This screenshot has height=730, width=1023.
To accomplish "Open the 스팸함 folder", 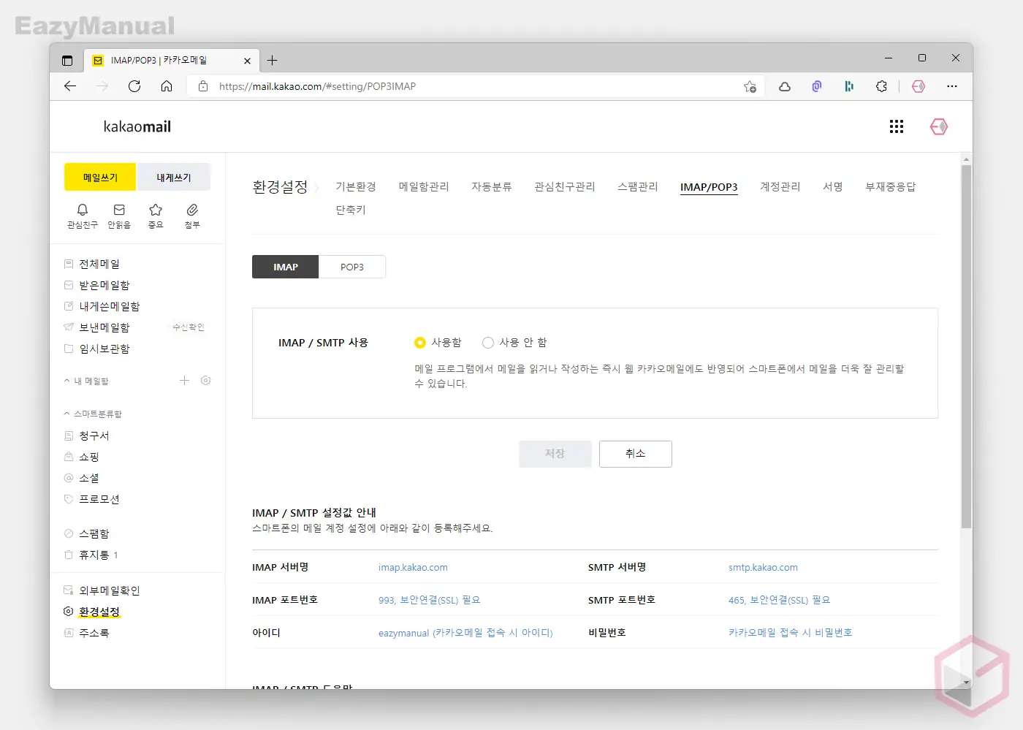I will coord(94,534).
